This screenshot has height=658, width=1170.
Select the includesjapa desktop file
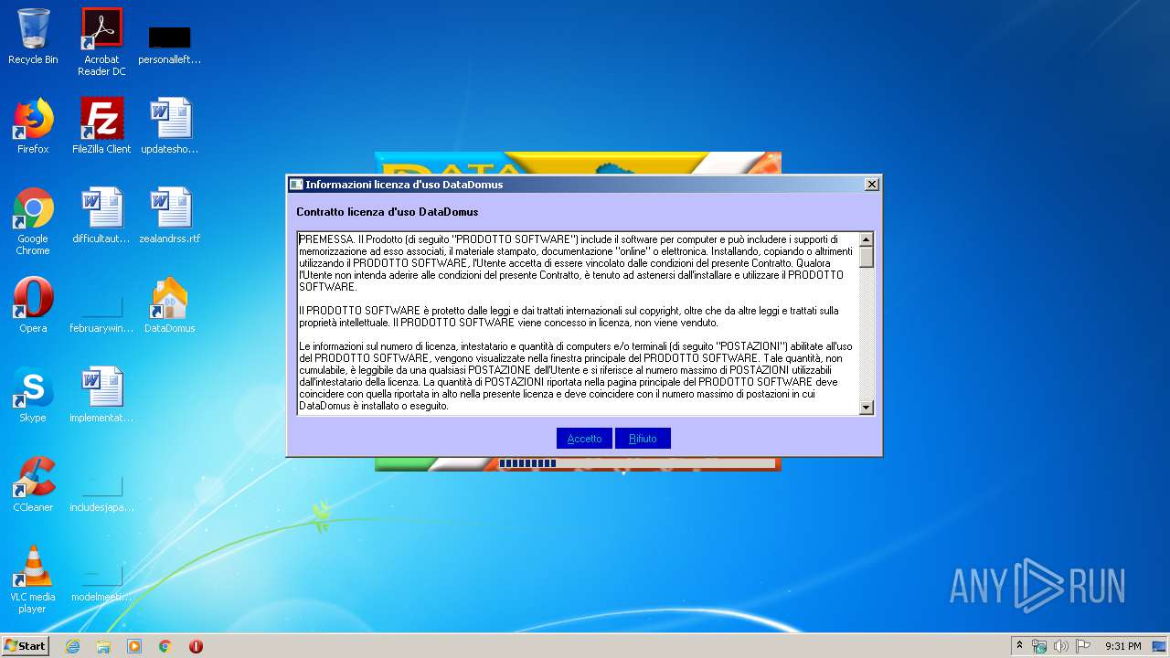(x=101, y=492)
